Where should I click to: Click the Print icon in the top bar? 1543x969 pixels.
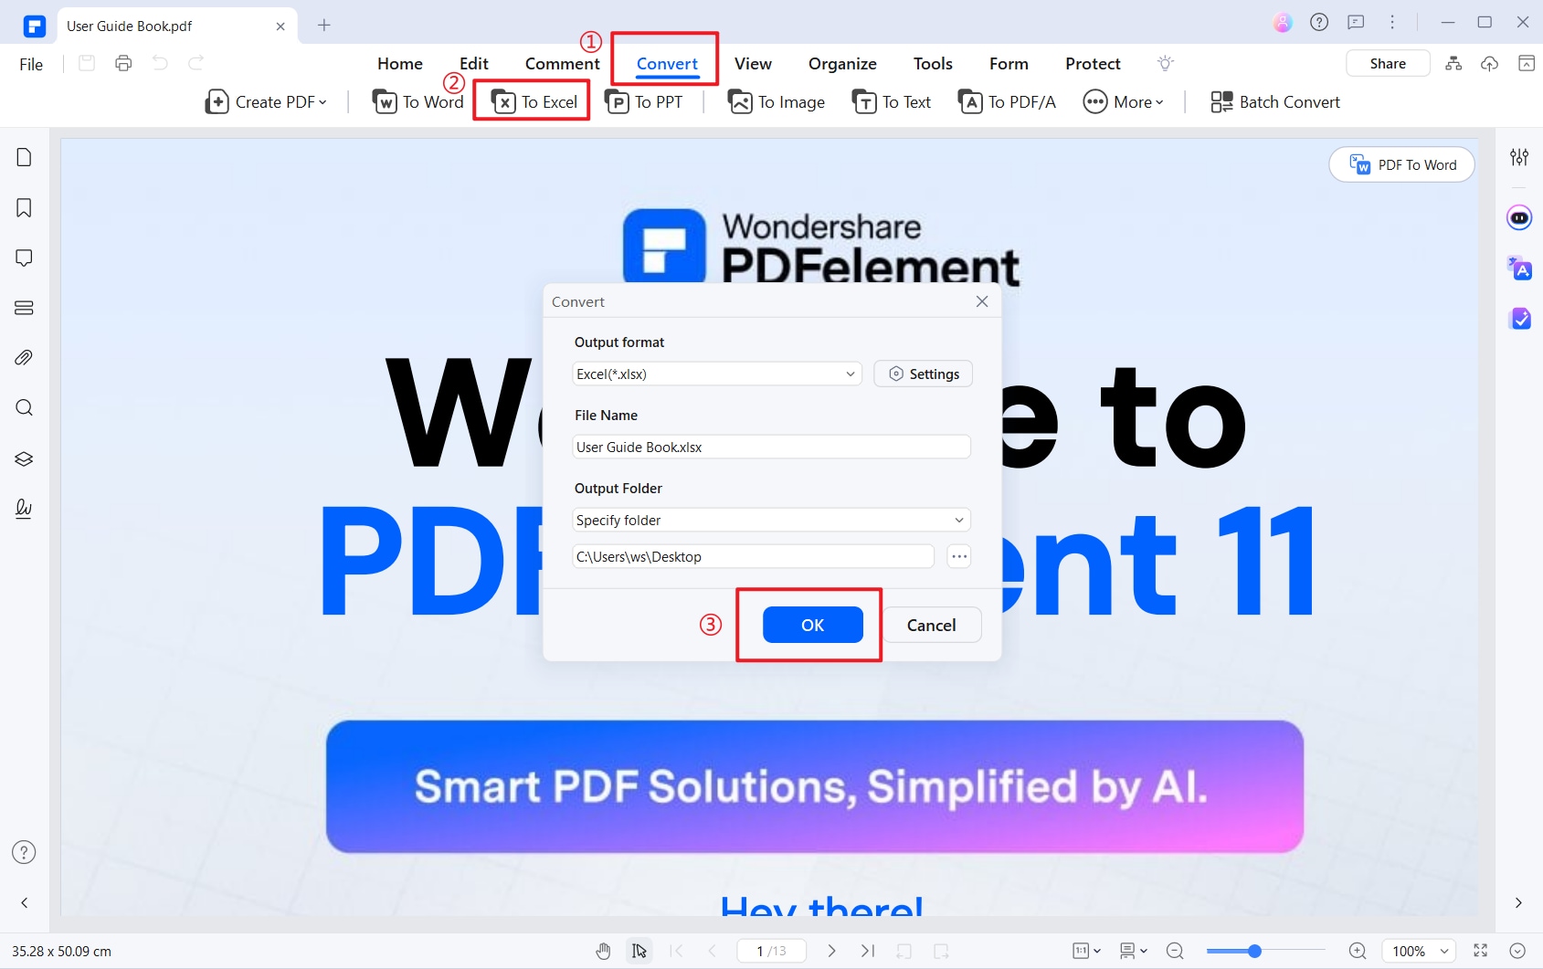click(123, 63)
